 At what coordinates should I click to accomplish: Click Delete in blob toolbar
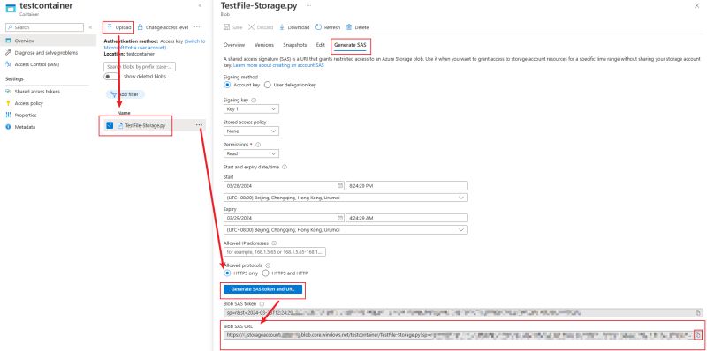tap(358, 27)
